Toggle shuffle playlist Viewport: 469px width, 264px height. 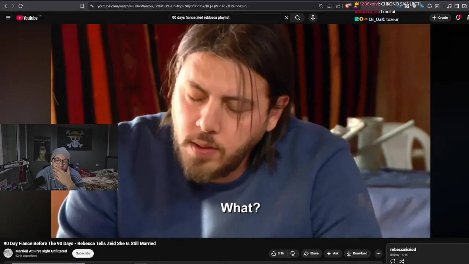click(402, 261)
